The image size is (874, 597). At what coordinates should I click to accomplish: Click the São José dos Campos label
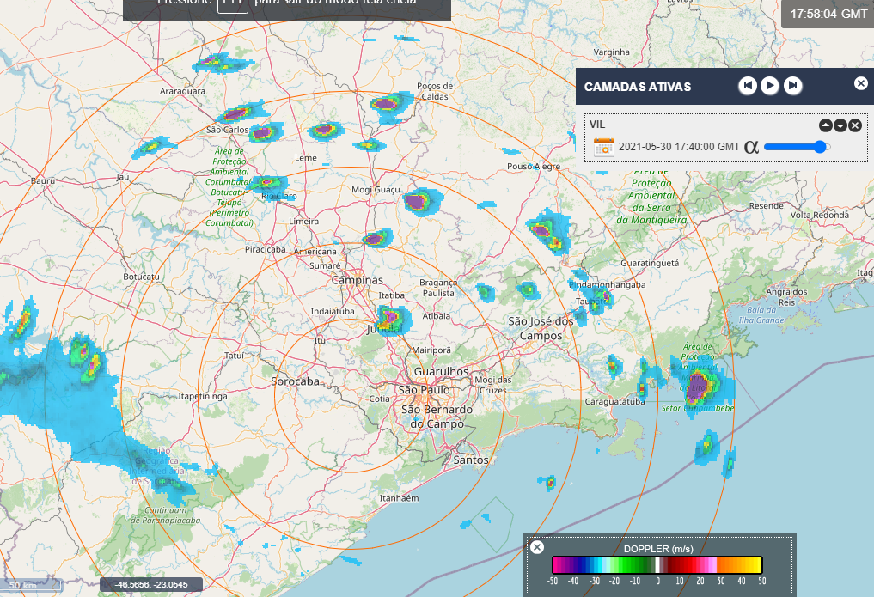point(541,329)
